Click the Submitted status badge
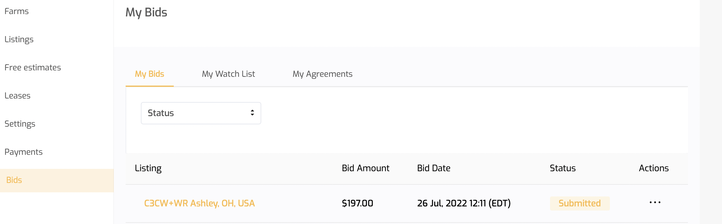 tap(579, 203)
